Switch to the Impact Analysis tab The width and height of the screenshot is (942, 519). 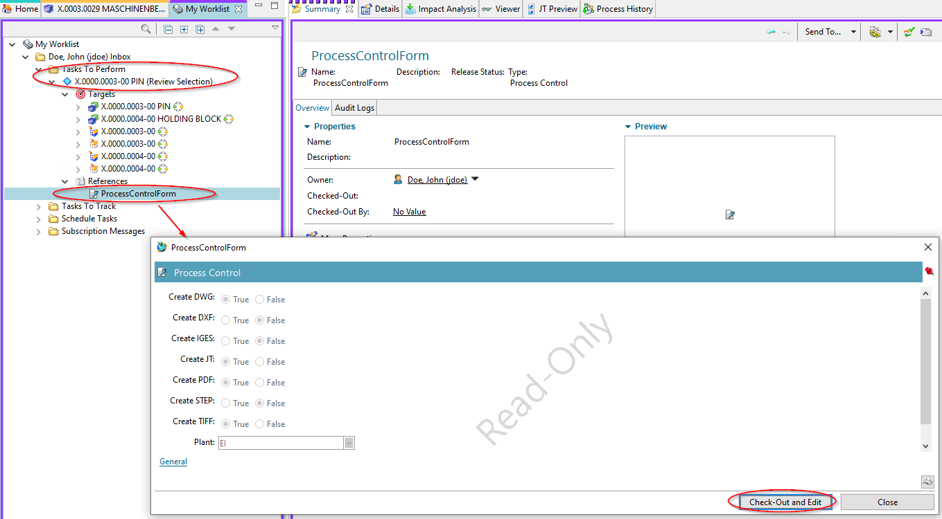tap(440, 9)
